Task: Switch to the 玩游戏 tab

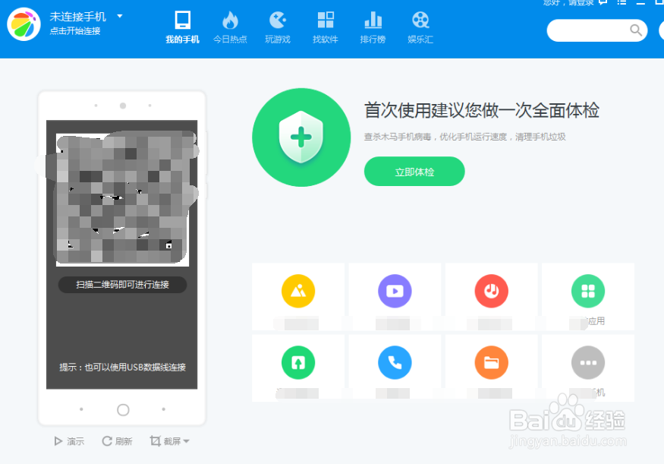Action: coord(278,27)
